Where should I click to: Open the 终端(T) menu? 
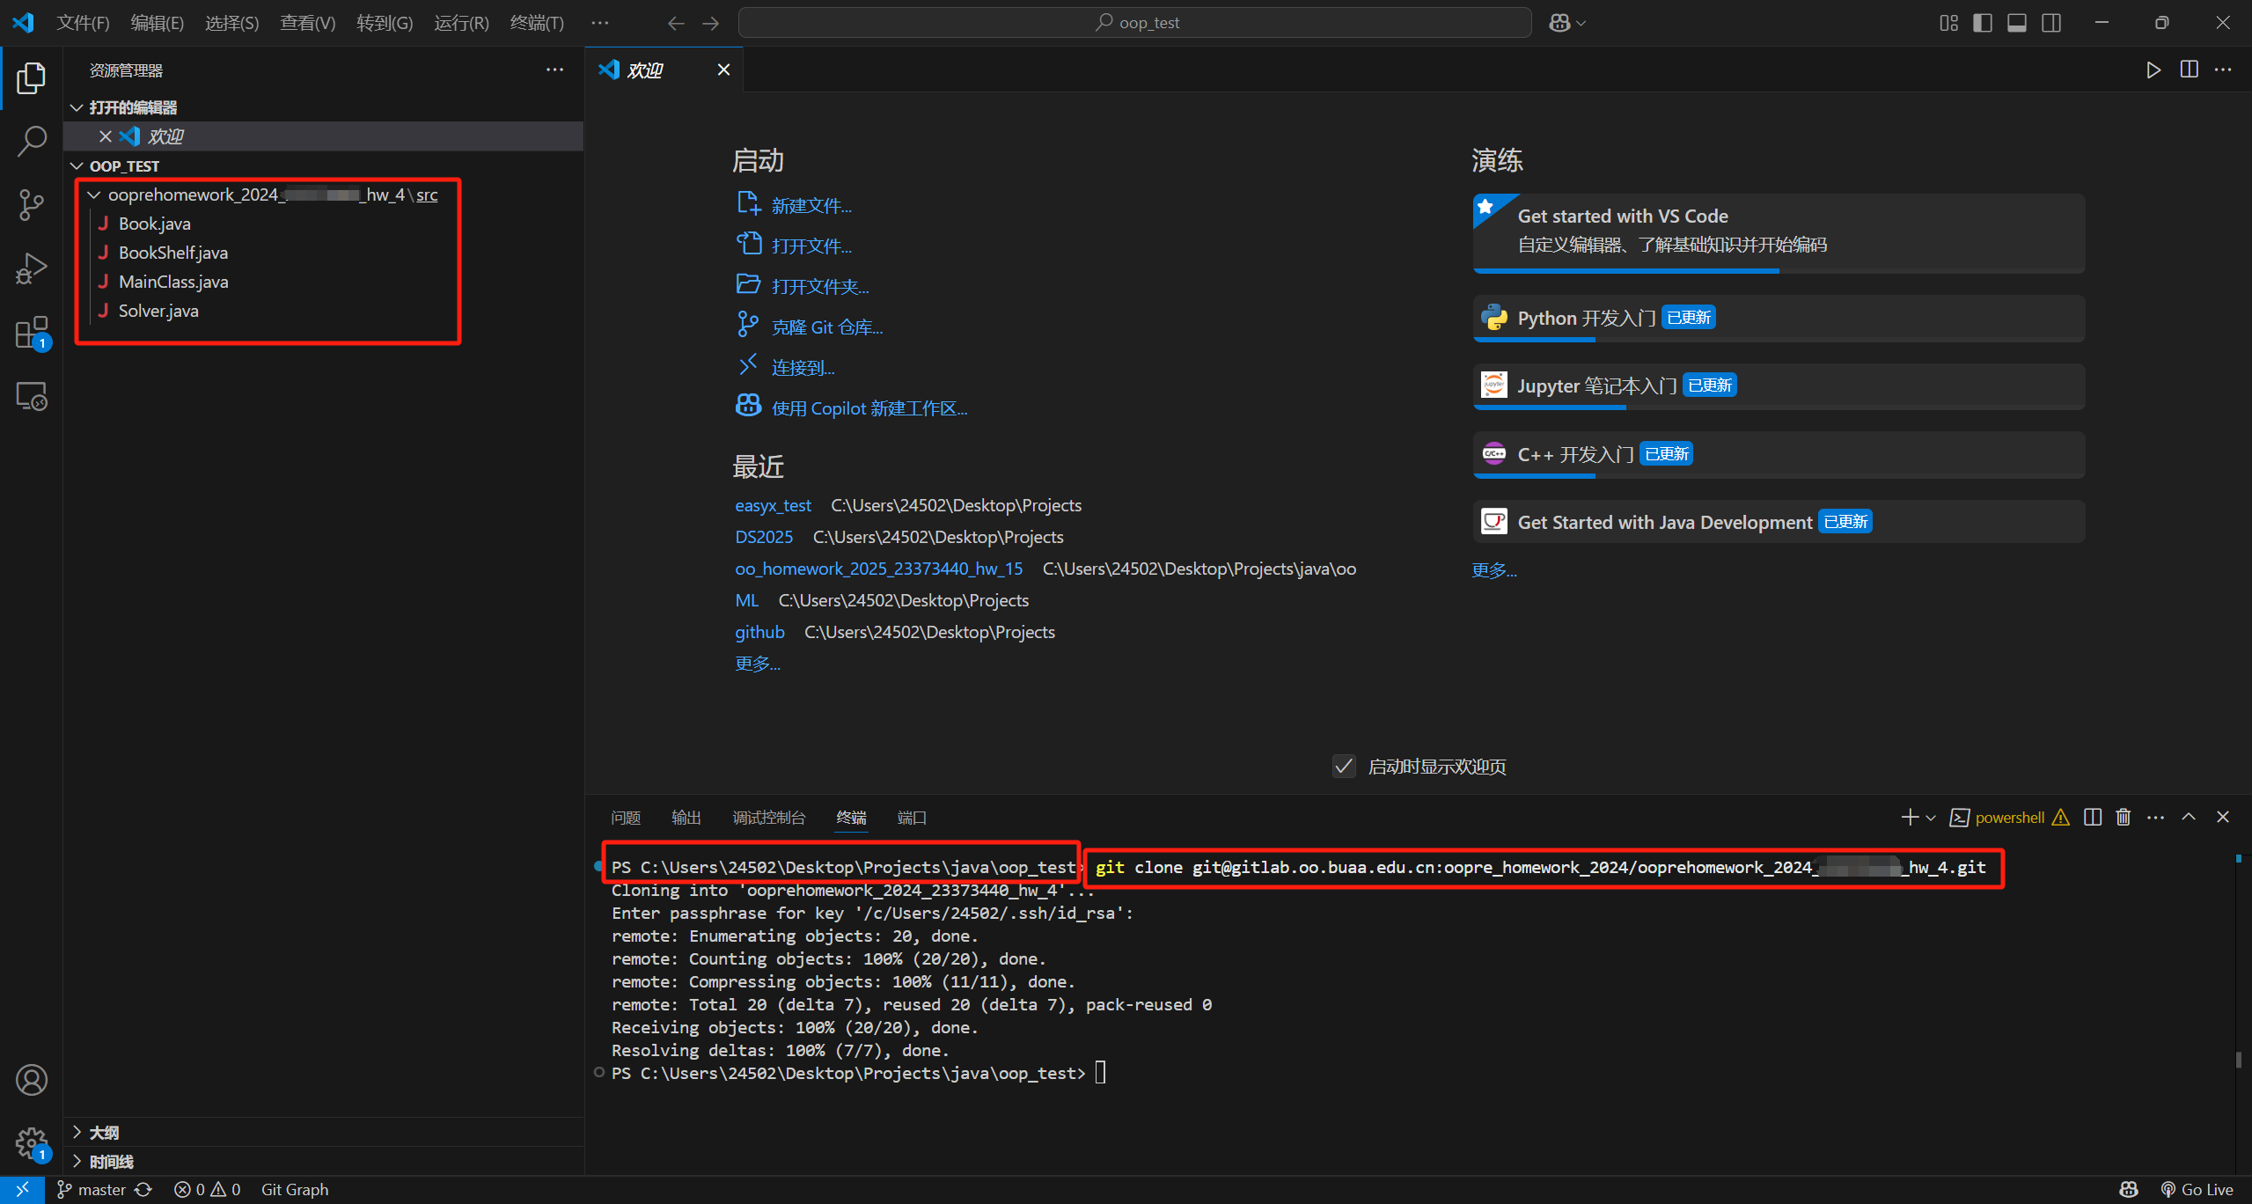tap(537, 23)
